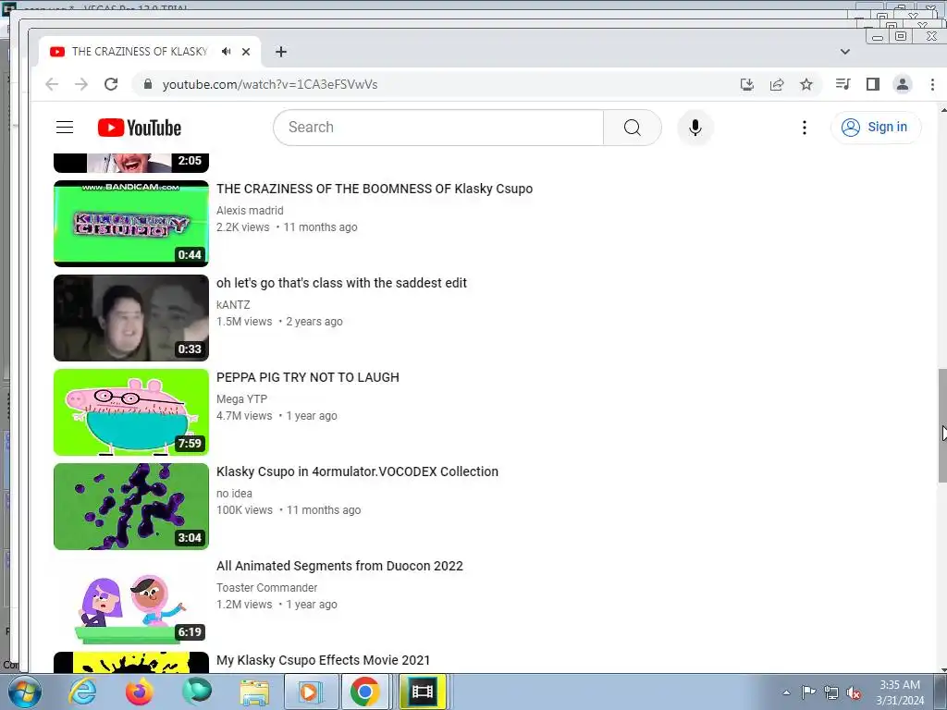Open Alexis madrid channel

coord(250,211)
